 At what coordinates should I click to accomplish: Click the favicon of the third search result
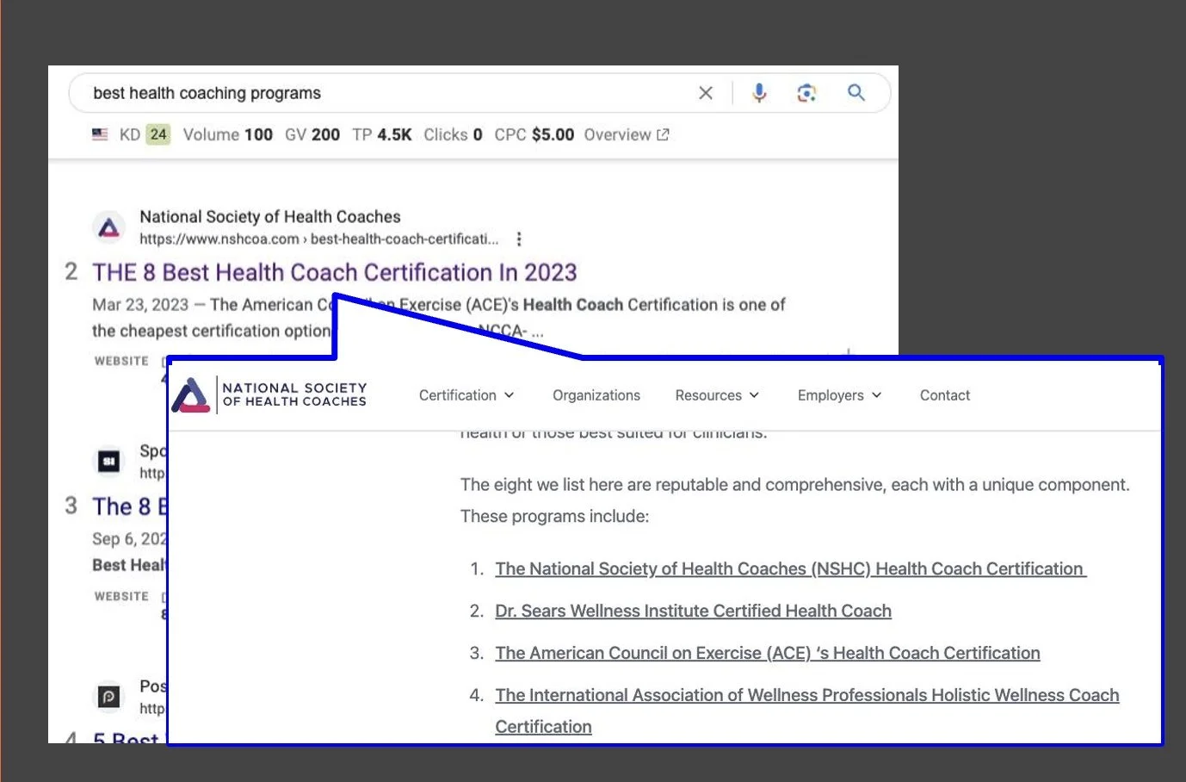click(x=108, y=462)
